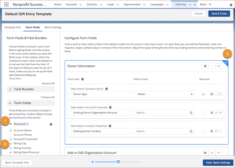
Task: Open the Opportunities navigation dropdown
Action: (x=144, y=5)
